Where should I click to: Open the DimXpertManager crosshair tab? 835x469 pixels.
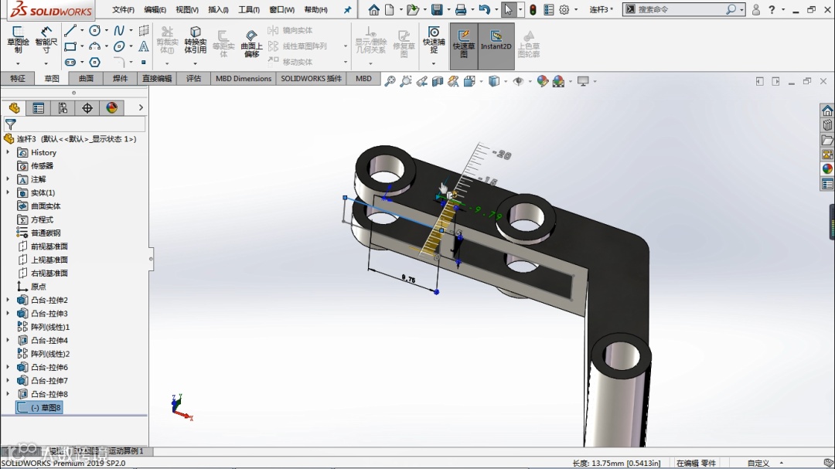pos(87,108)
